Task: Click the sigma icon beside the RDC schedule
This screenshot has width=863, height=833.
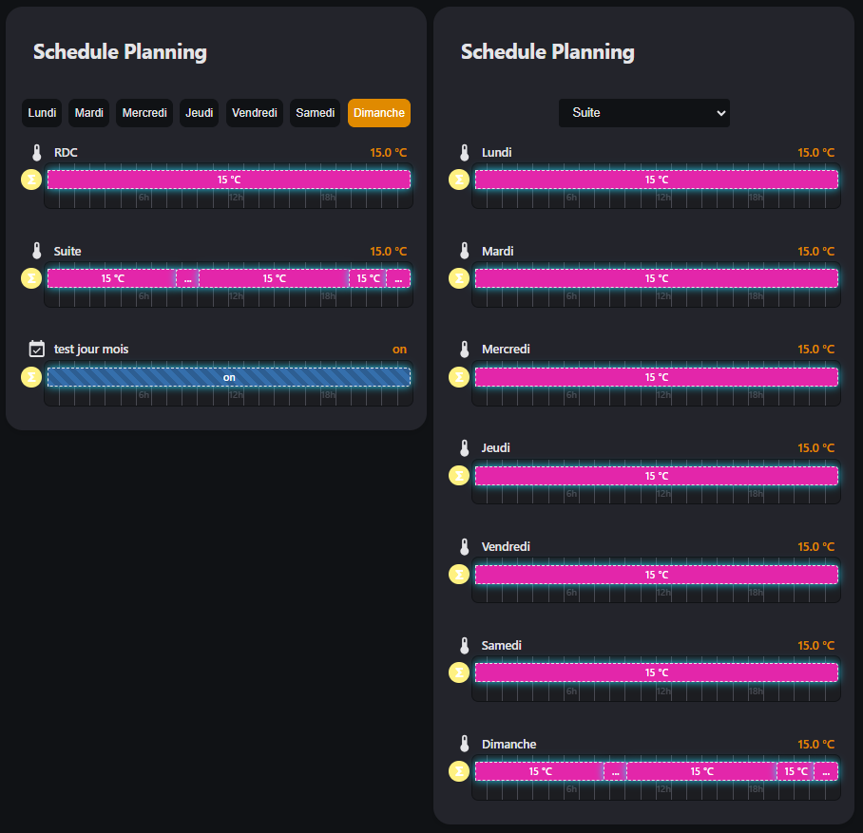Action: 31,180
